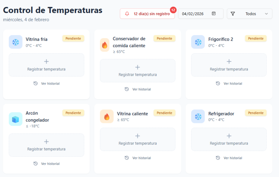This screenshot has width=279, height=177.
Task: Click the 0°C - 4°C range under Frigorífico 2
Action: [x=216, y=45]
